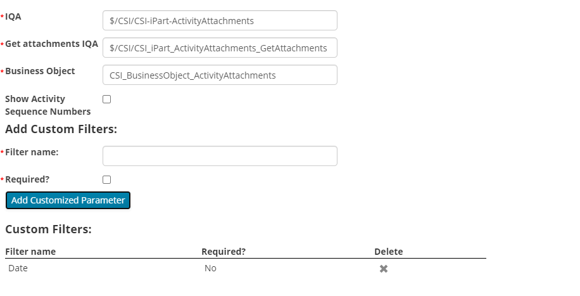The height and width of the screenshot is (296, 580).
Task: Click into the Get attachments IQA field
Action: 220,48
